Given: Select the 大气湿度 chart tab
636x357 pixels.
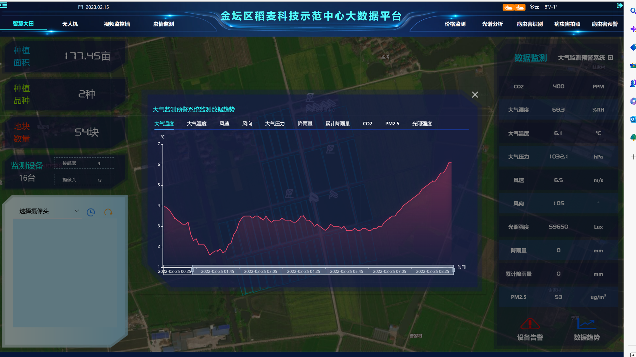Looking at the screenshot, I should (197, 124).
